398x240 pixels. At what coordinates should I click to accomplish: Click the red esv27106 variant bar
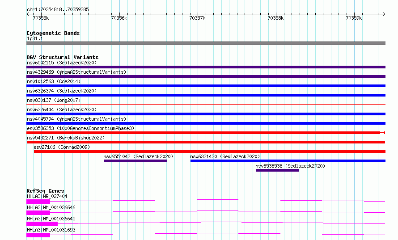pos(210,152)
